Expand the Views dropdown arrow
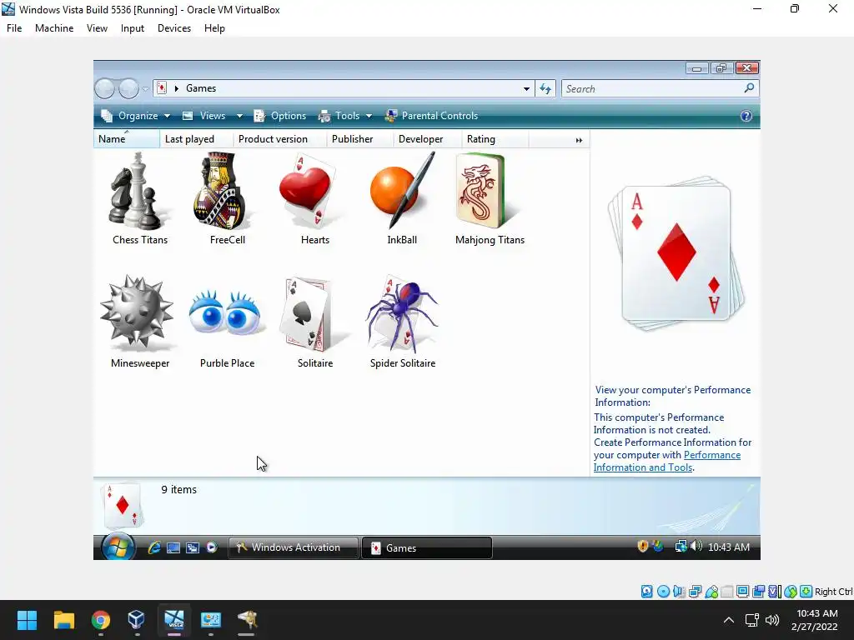The width and height of the screenshot is (854, 640). tap(239, 116)
